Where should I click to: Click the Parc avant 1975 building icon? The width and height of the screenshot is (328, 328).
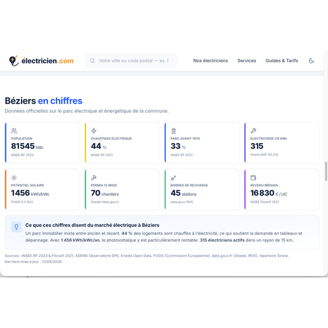pyautogui.click(x=174, y=131)
